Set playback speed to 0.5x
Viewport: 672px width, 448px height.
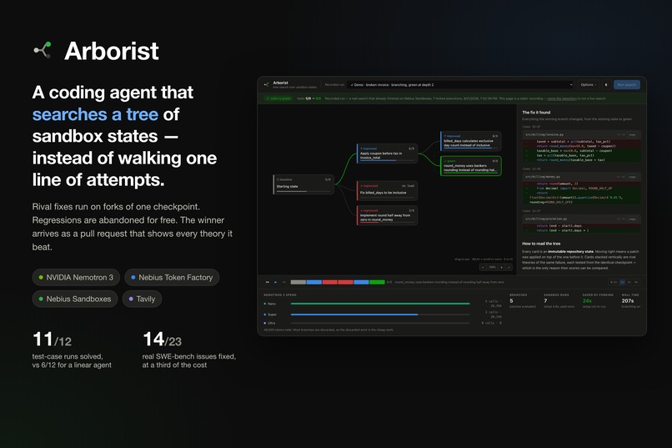click(614, 282)
